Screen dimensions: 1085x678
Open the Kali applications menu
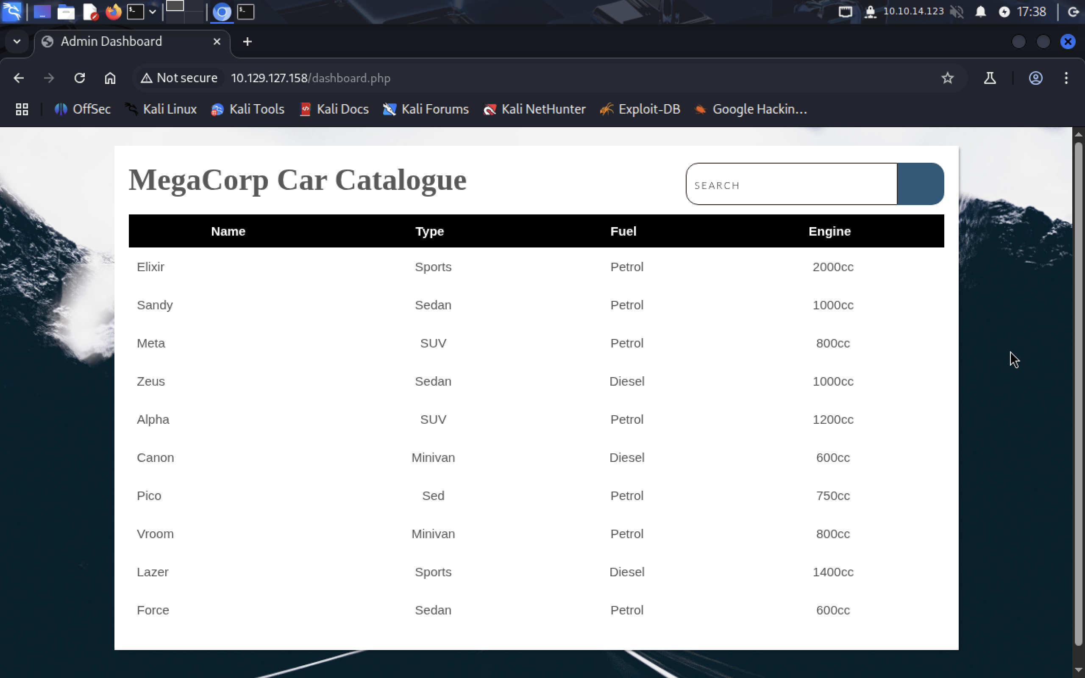coord(12,12)
